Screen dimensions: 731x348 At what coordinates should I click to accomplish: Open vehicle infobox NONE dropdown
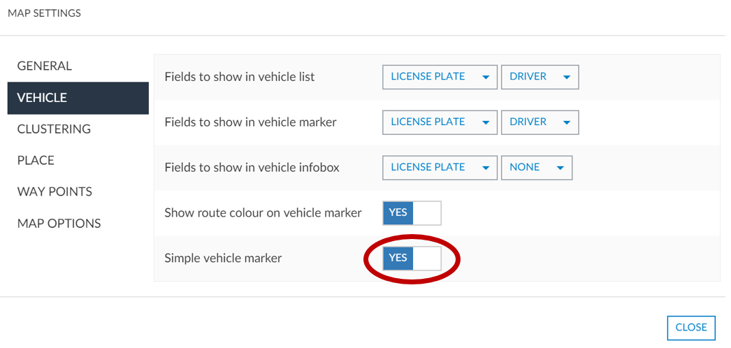[x=536, y=168]
